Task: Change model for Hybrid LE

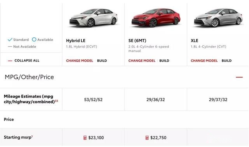Action: (x=79, y=61)
